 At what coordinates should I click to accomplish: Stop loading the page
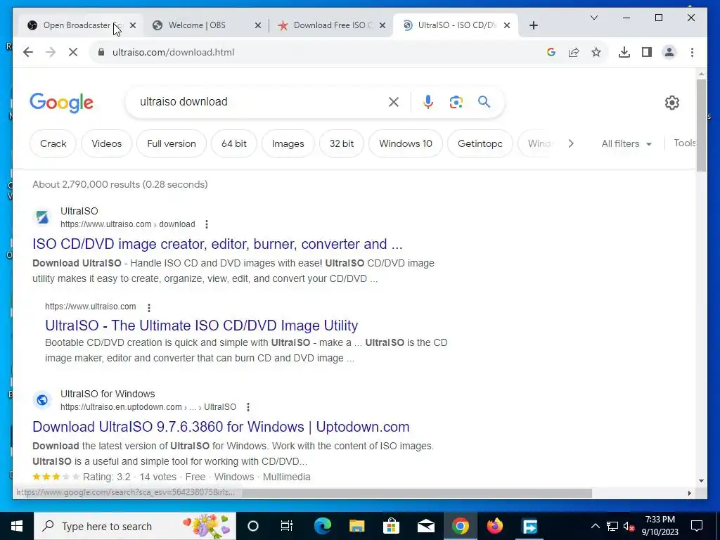73,52
